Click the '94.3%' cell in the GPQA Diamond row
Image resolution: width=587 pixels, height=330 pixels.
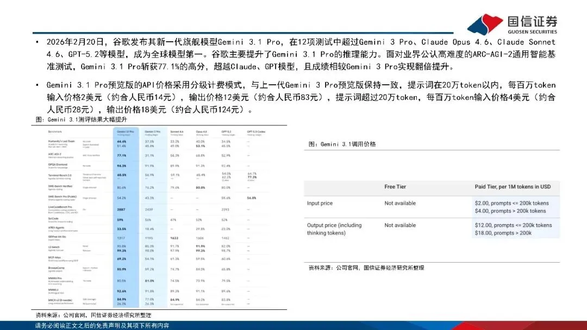click(x=122, y=166)
